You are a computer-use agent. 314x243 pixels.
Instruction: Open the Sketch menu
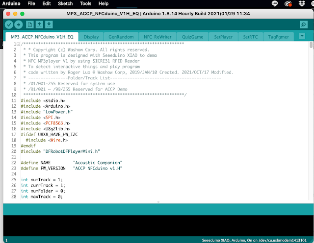point(65,3)
